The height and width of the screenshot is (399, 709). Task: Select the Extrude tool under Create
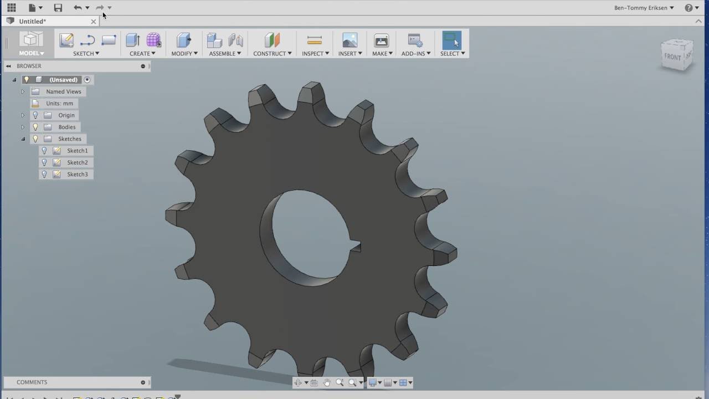(x=132, y=40)
